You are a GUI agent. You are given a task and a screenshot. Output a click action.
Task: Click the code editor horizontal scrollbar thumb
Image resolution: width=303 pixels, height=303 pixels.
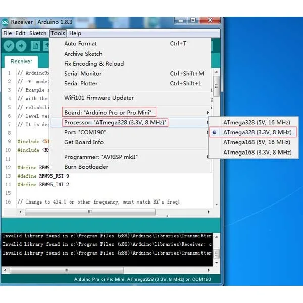pyautogui.click(x=90, y=212)
